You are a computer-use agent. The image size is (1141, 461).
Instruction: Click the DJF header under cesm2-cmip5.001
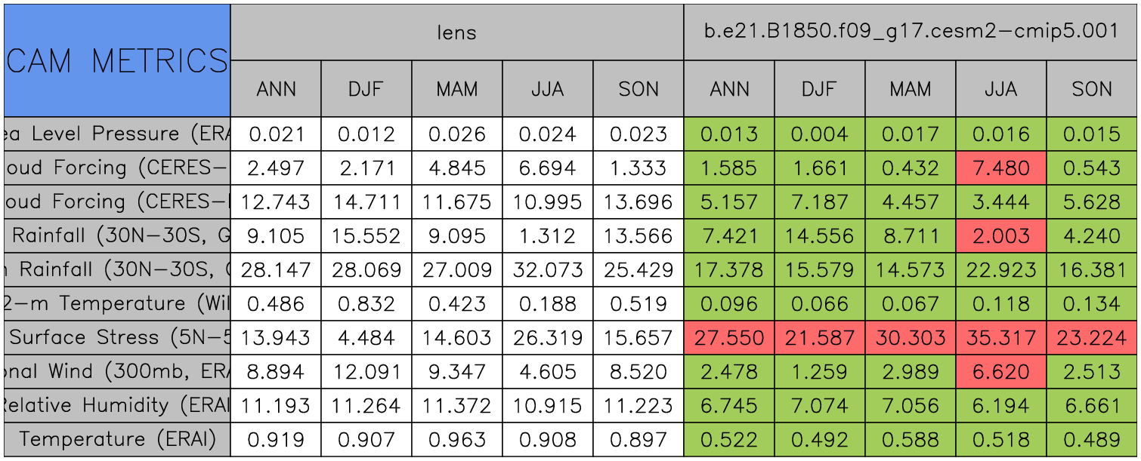pyautogui.click(x=820, y=89)
